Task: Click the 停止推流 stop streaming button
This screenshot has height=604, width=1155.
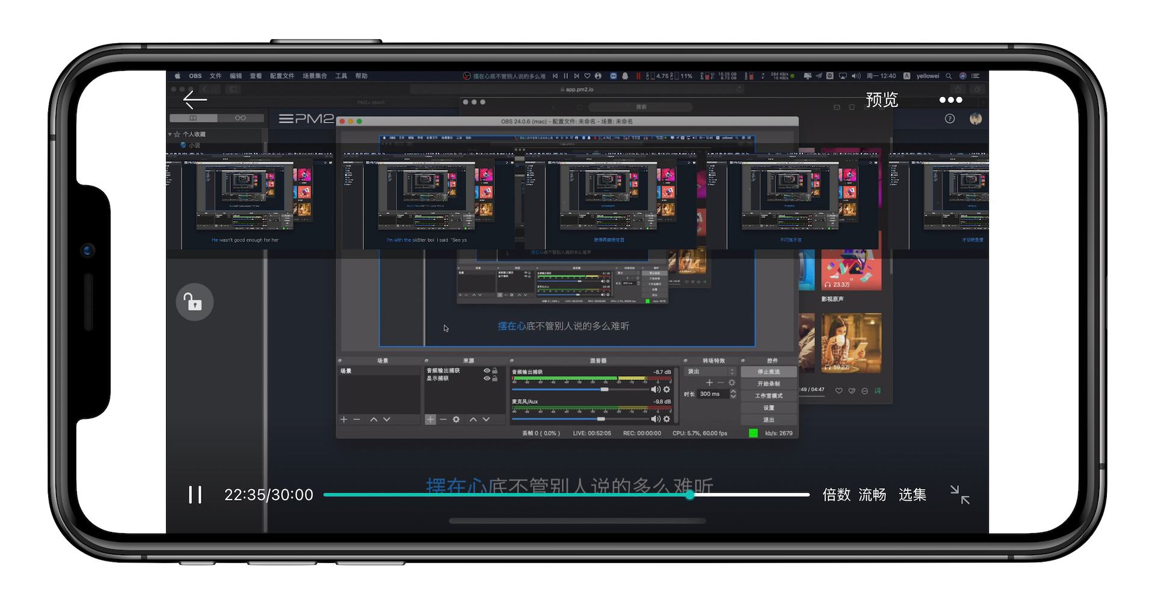Action: coord(769,371)
